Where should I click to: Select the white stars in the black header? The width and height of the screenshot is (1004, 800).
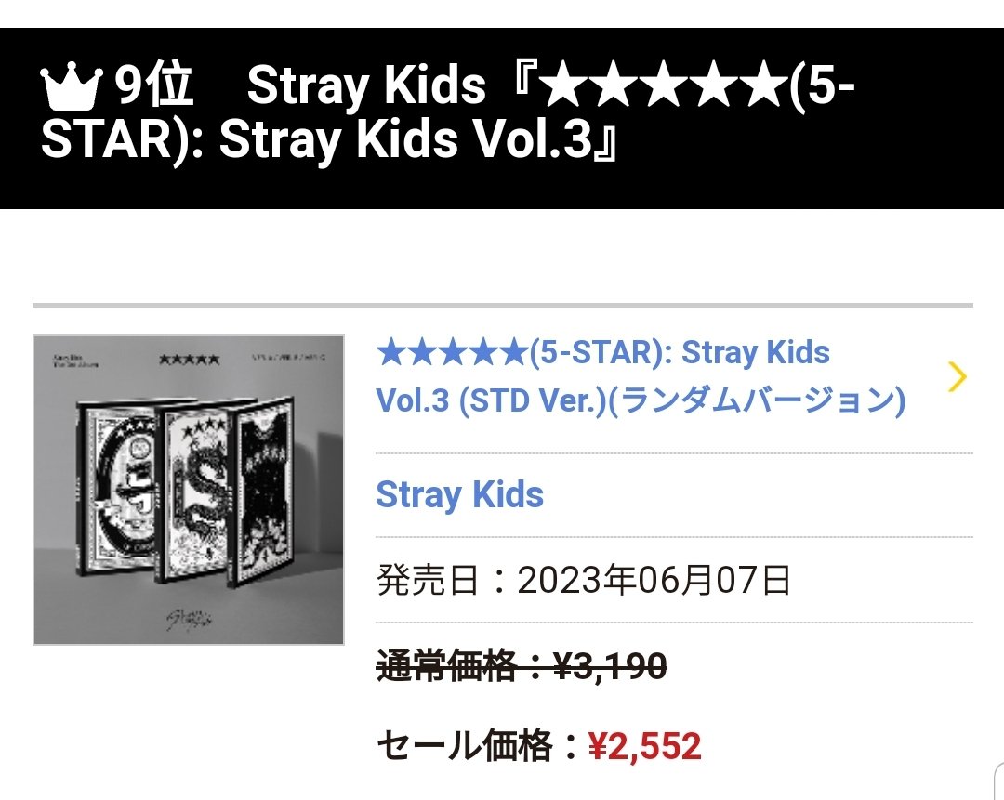pos(664,86)
